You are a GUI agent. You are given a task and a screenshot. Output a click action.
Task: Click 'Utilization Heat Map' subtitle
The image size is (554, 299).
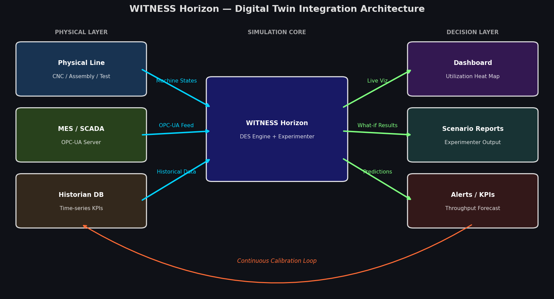[473, 76]
